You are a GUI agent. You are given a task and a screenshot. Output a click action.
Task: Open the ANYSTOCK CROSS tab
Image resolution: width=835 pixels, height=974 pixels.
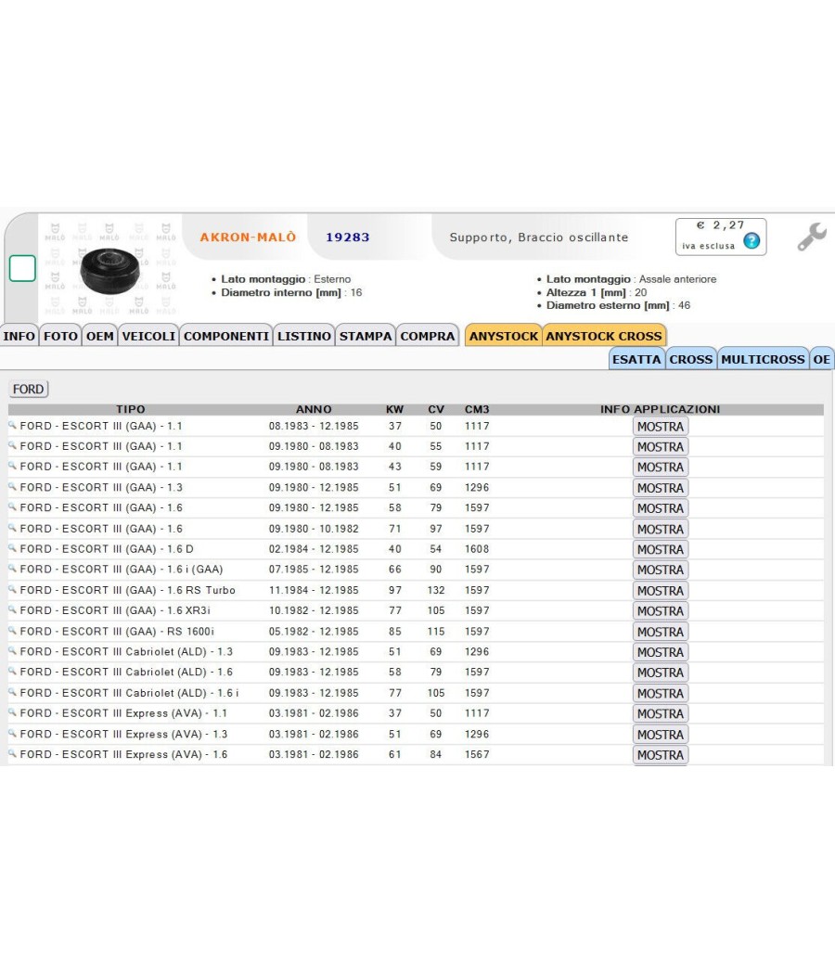tap(604, 336)
